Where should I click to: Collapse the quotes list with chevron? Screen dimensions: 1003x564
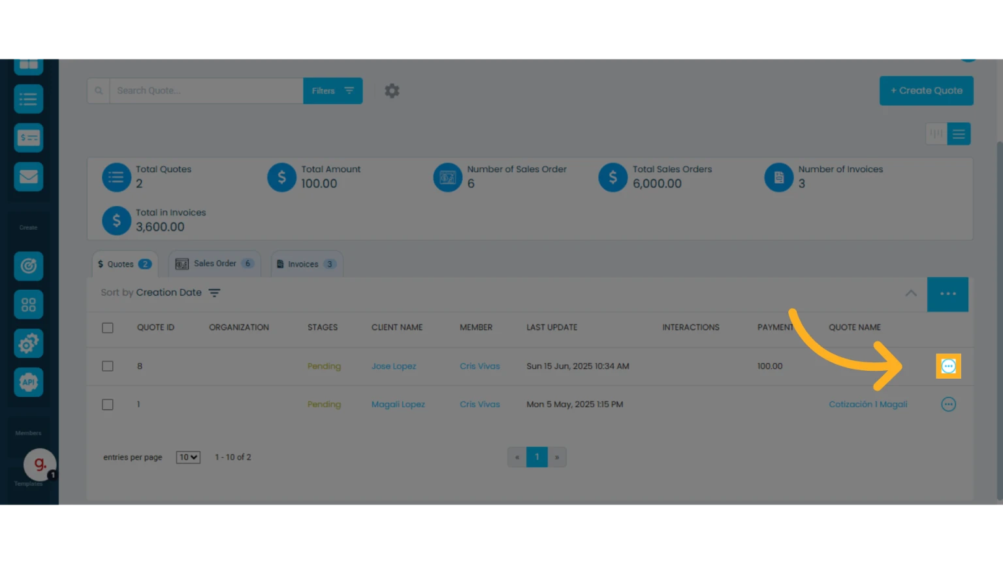[x=911, y=293]
